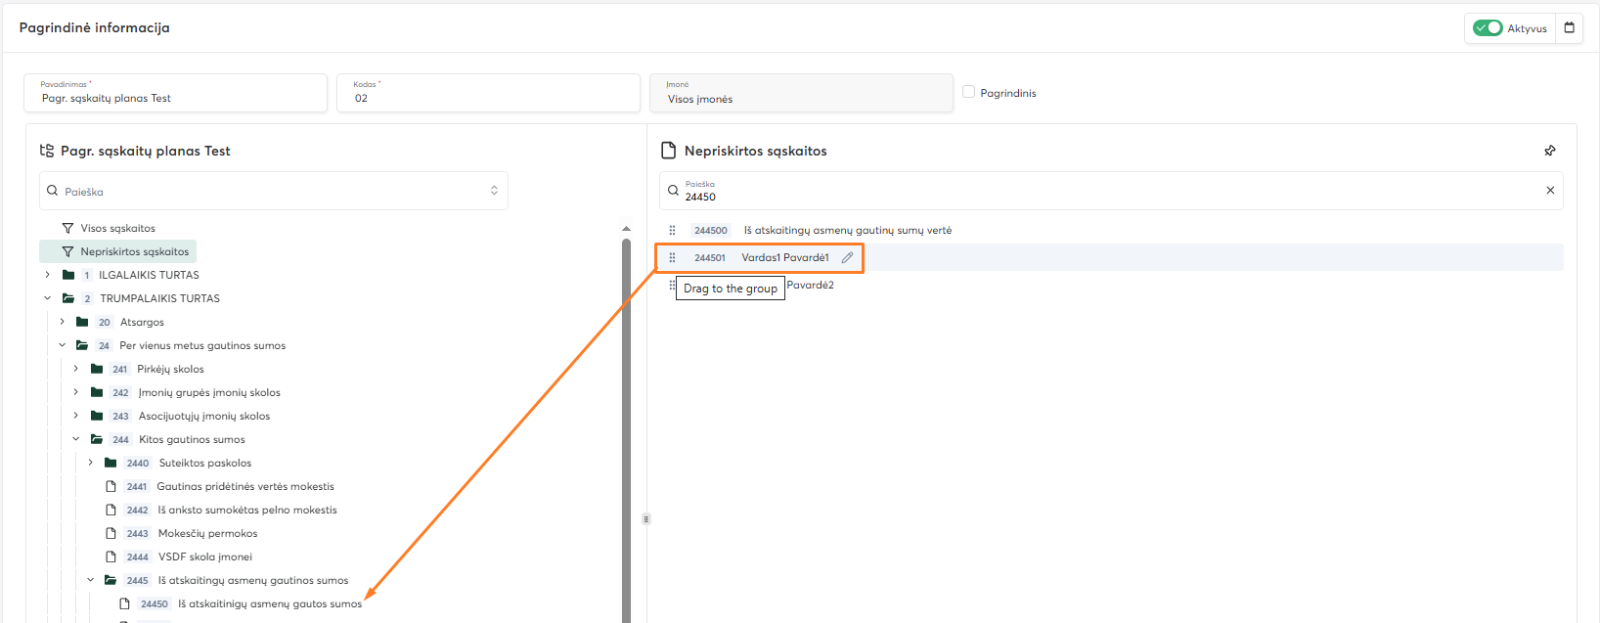Click the pencil edit icon for account 244501
Viewport: 1600px width, 623px height.
coord(847,257)
